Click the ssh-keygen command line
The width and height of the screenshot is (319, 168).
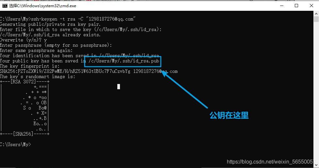(68, 19)
